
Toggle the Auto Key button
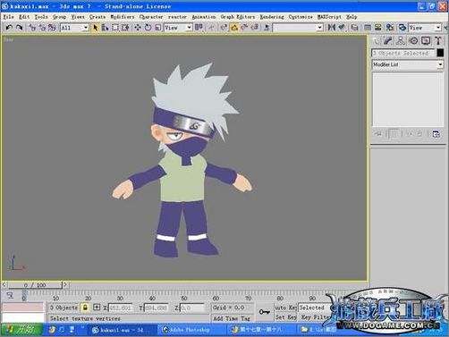click(285, 308)
